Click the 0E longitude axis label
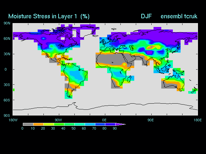This screenshot has height=154, width=206. coord(104,120)
